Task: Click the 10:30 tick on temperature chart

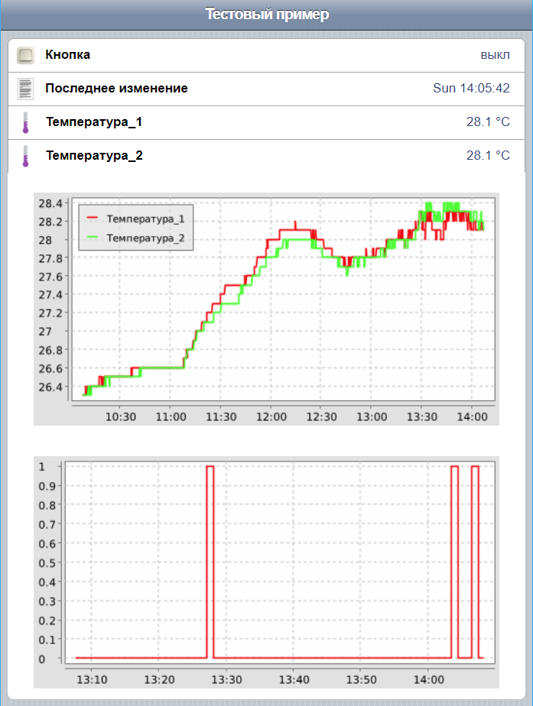Action: [x=121, y=417]
